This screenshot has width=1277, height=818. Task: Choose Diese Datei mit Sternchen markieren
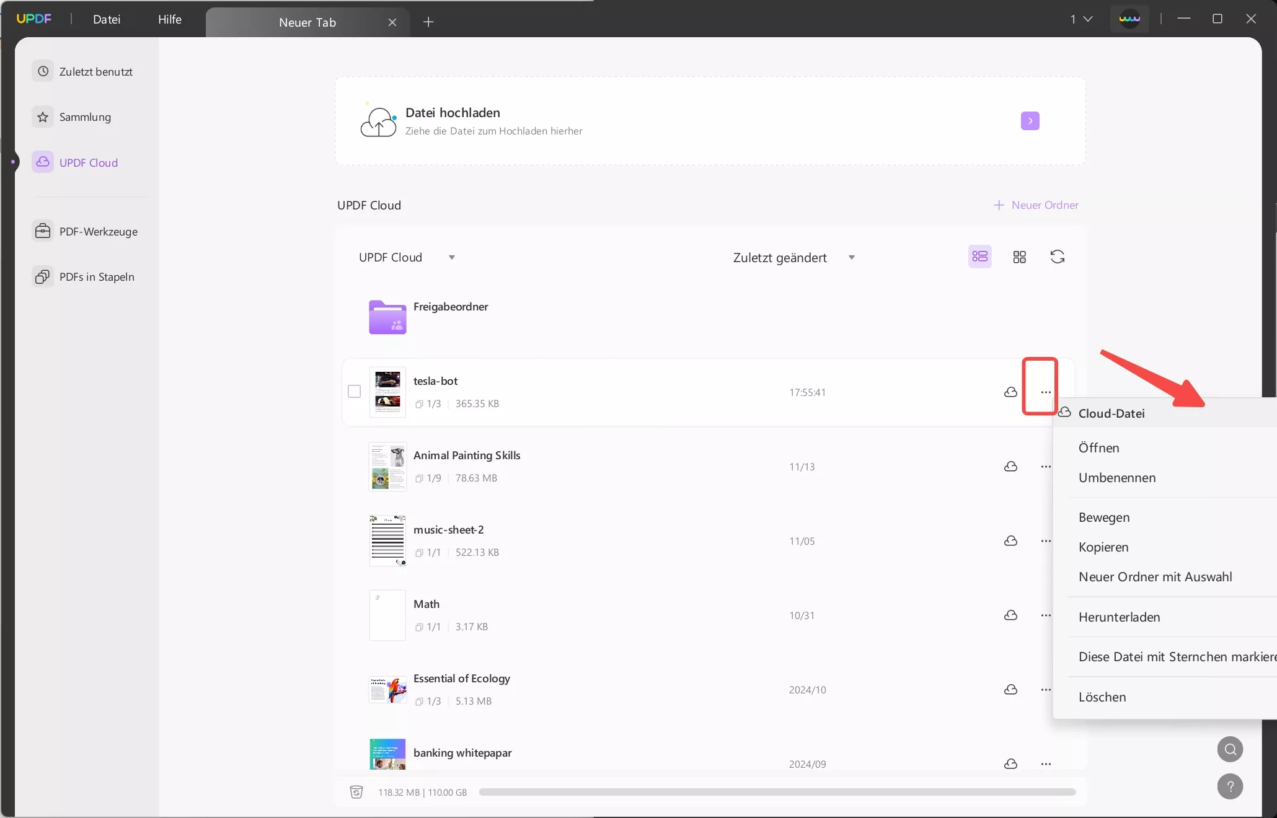coord(1177,657)
